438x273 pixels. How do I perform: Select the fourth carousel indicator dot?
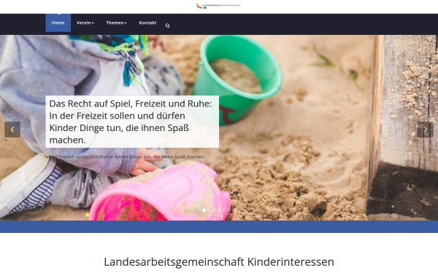[219, 210]
